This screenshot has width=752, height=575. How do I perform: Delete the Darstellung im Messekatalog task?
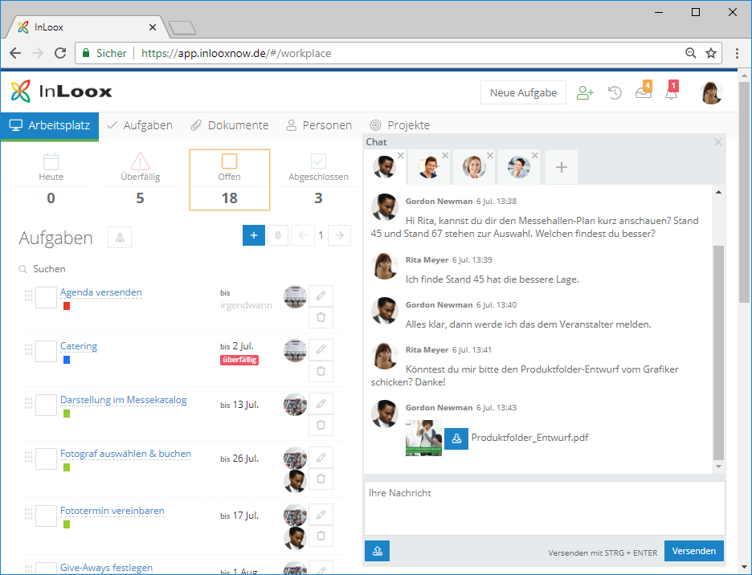point(321,425)
